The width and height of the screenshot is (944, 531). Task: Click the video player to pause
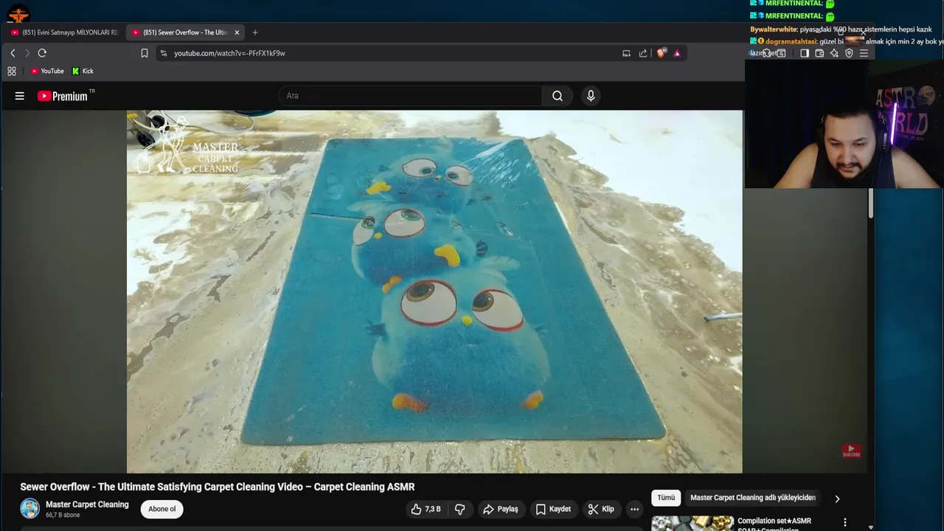click(434, 291)
